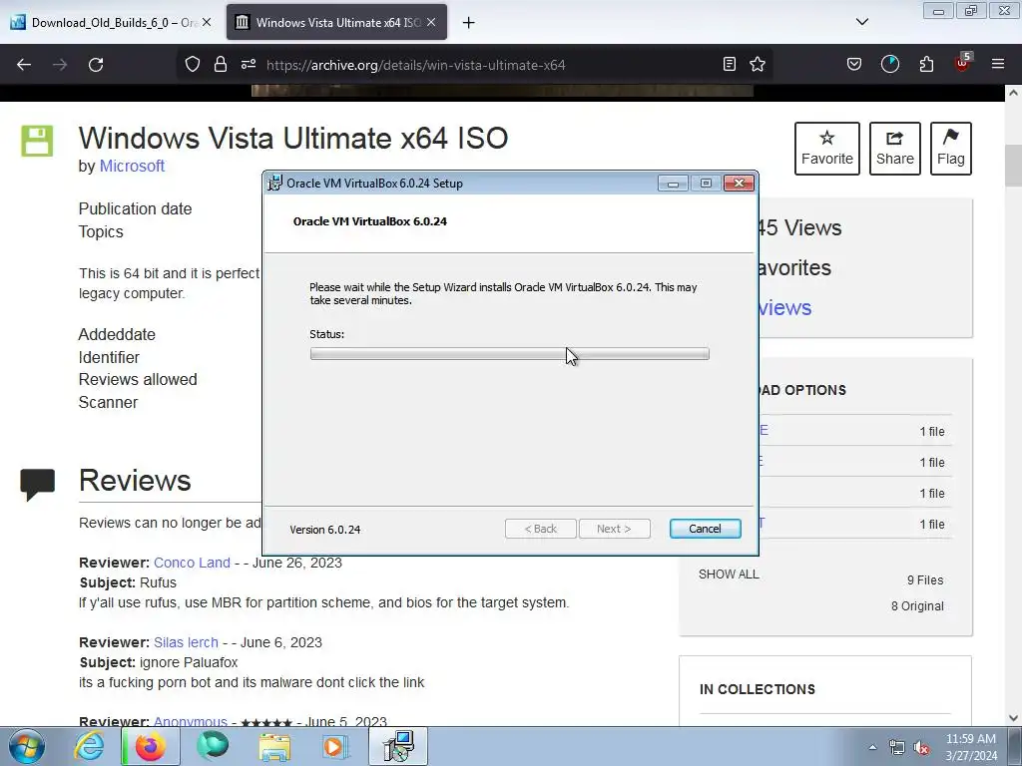Viewport: 1022px width, 766px height.
Task: Open the Microsoft author link
Action: 132,167
